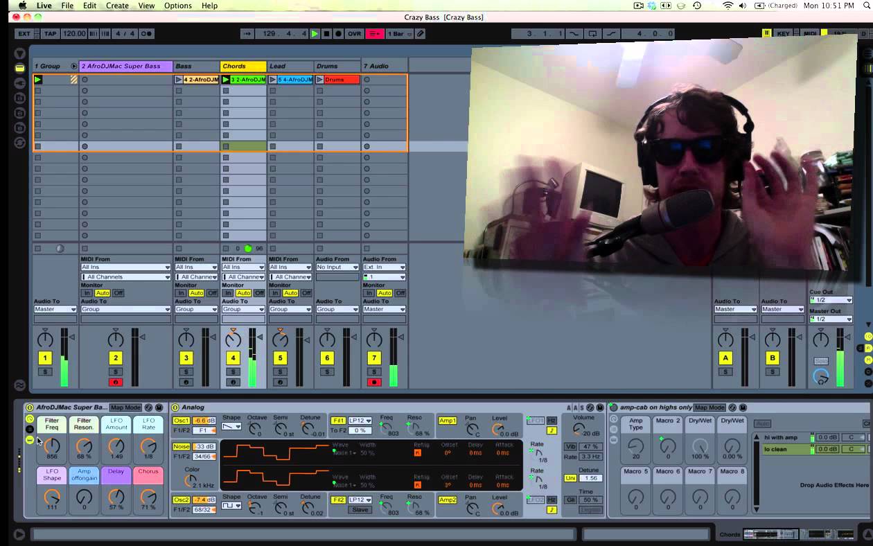The width and height of the screenshot is (873, 546).
Task: Open the File menu
Action: point(67,6)
